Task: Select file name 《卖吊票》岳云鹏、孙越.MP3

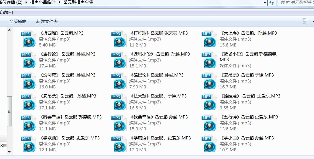Action: click(68, 96)
